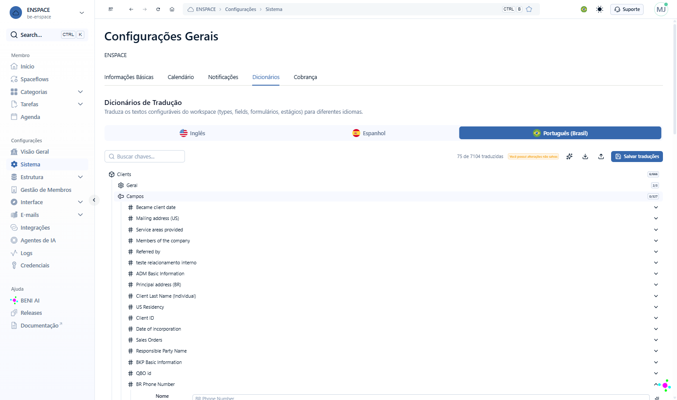Viewport: 677px width, 400px height.
Task: Click the sidebar Search box
Action: tap(47, 35)
